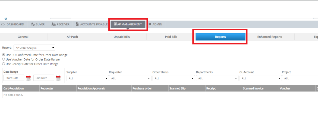Expand the Supplier filter dropdown
The height and width of the screenshot is (134, 318).
87,78
